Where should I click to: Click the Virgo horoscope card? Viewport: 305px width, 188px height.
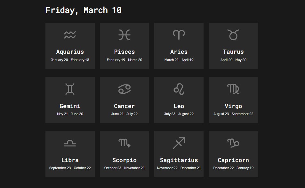coord(233,100)
